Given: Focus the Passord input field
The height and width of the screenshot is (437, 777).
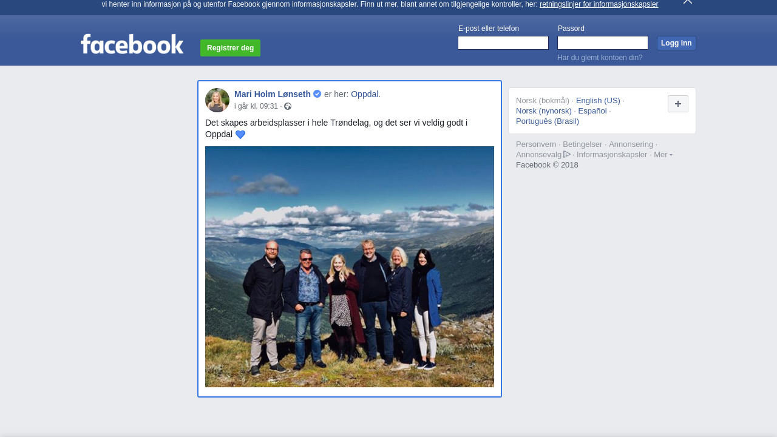Looking at the screenshot, I should point(602,43).
